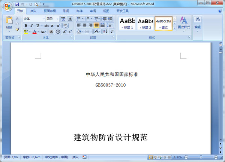The width and height of the screenshot is (225, 162).
Task: Insert an enclosed character
Action: [x=58, y=32]
